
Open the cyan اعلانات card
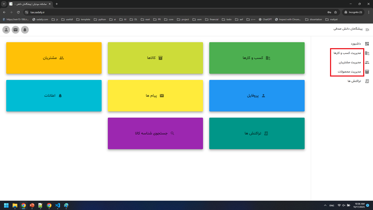coord(54,96)
